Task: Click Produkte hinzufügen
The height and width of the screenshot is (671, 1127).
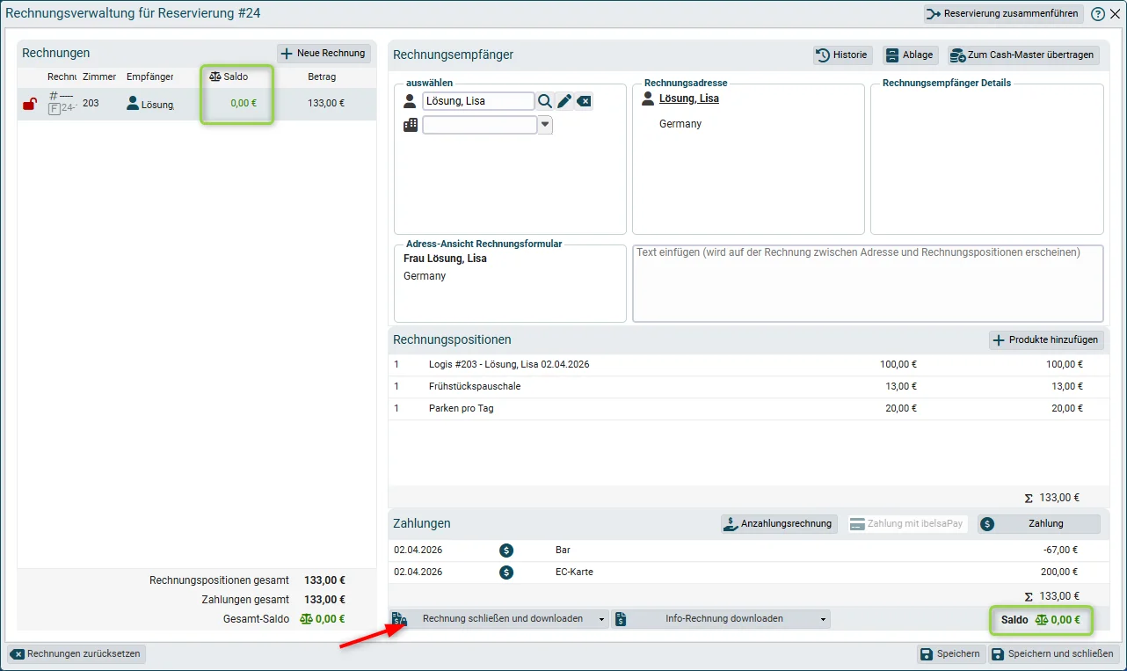Action: (1046, 340)
